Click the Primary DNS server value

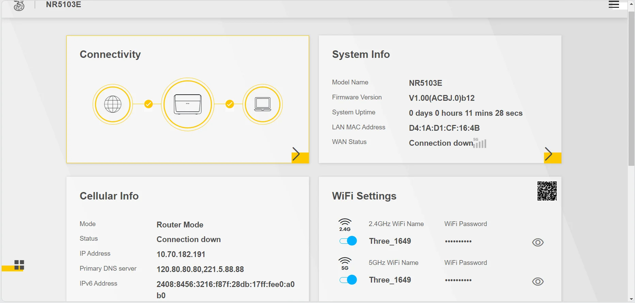click(x=200, y=269)
